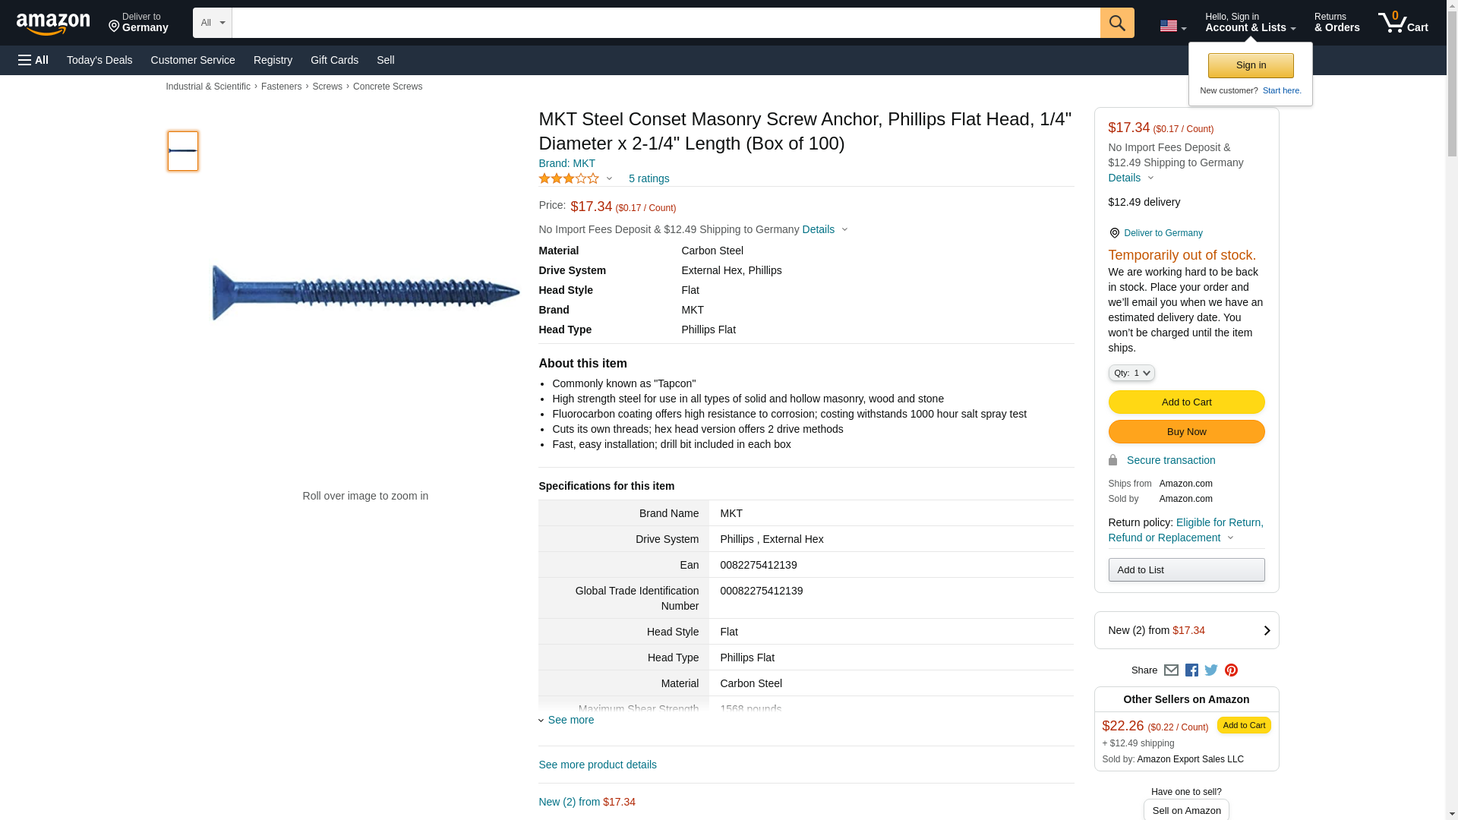1458x820 pixels.
Task: Share product on Twitter
Action: pos(1211,670)
